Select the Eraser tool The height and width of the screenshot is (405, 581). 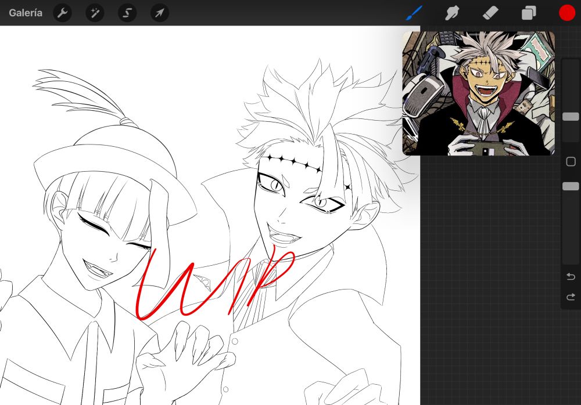click(x=490, y=13)
